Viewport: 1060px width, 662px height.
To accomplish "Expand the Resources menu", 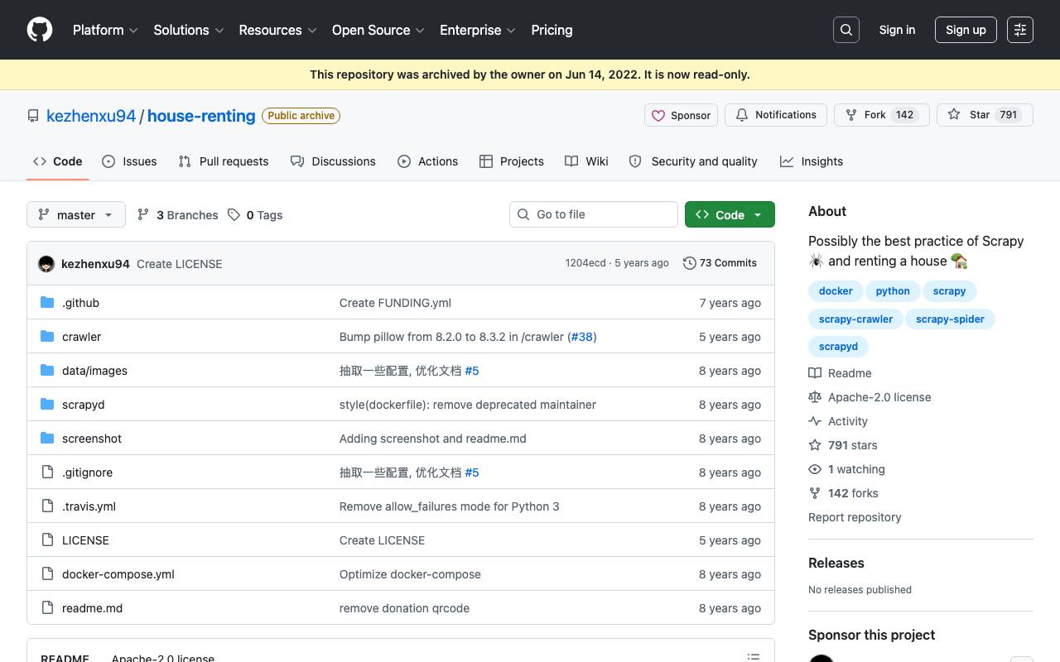I will coord(277,30).
